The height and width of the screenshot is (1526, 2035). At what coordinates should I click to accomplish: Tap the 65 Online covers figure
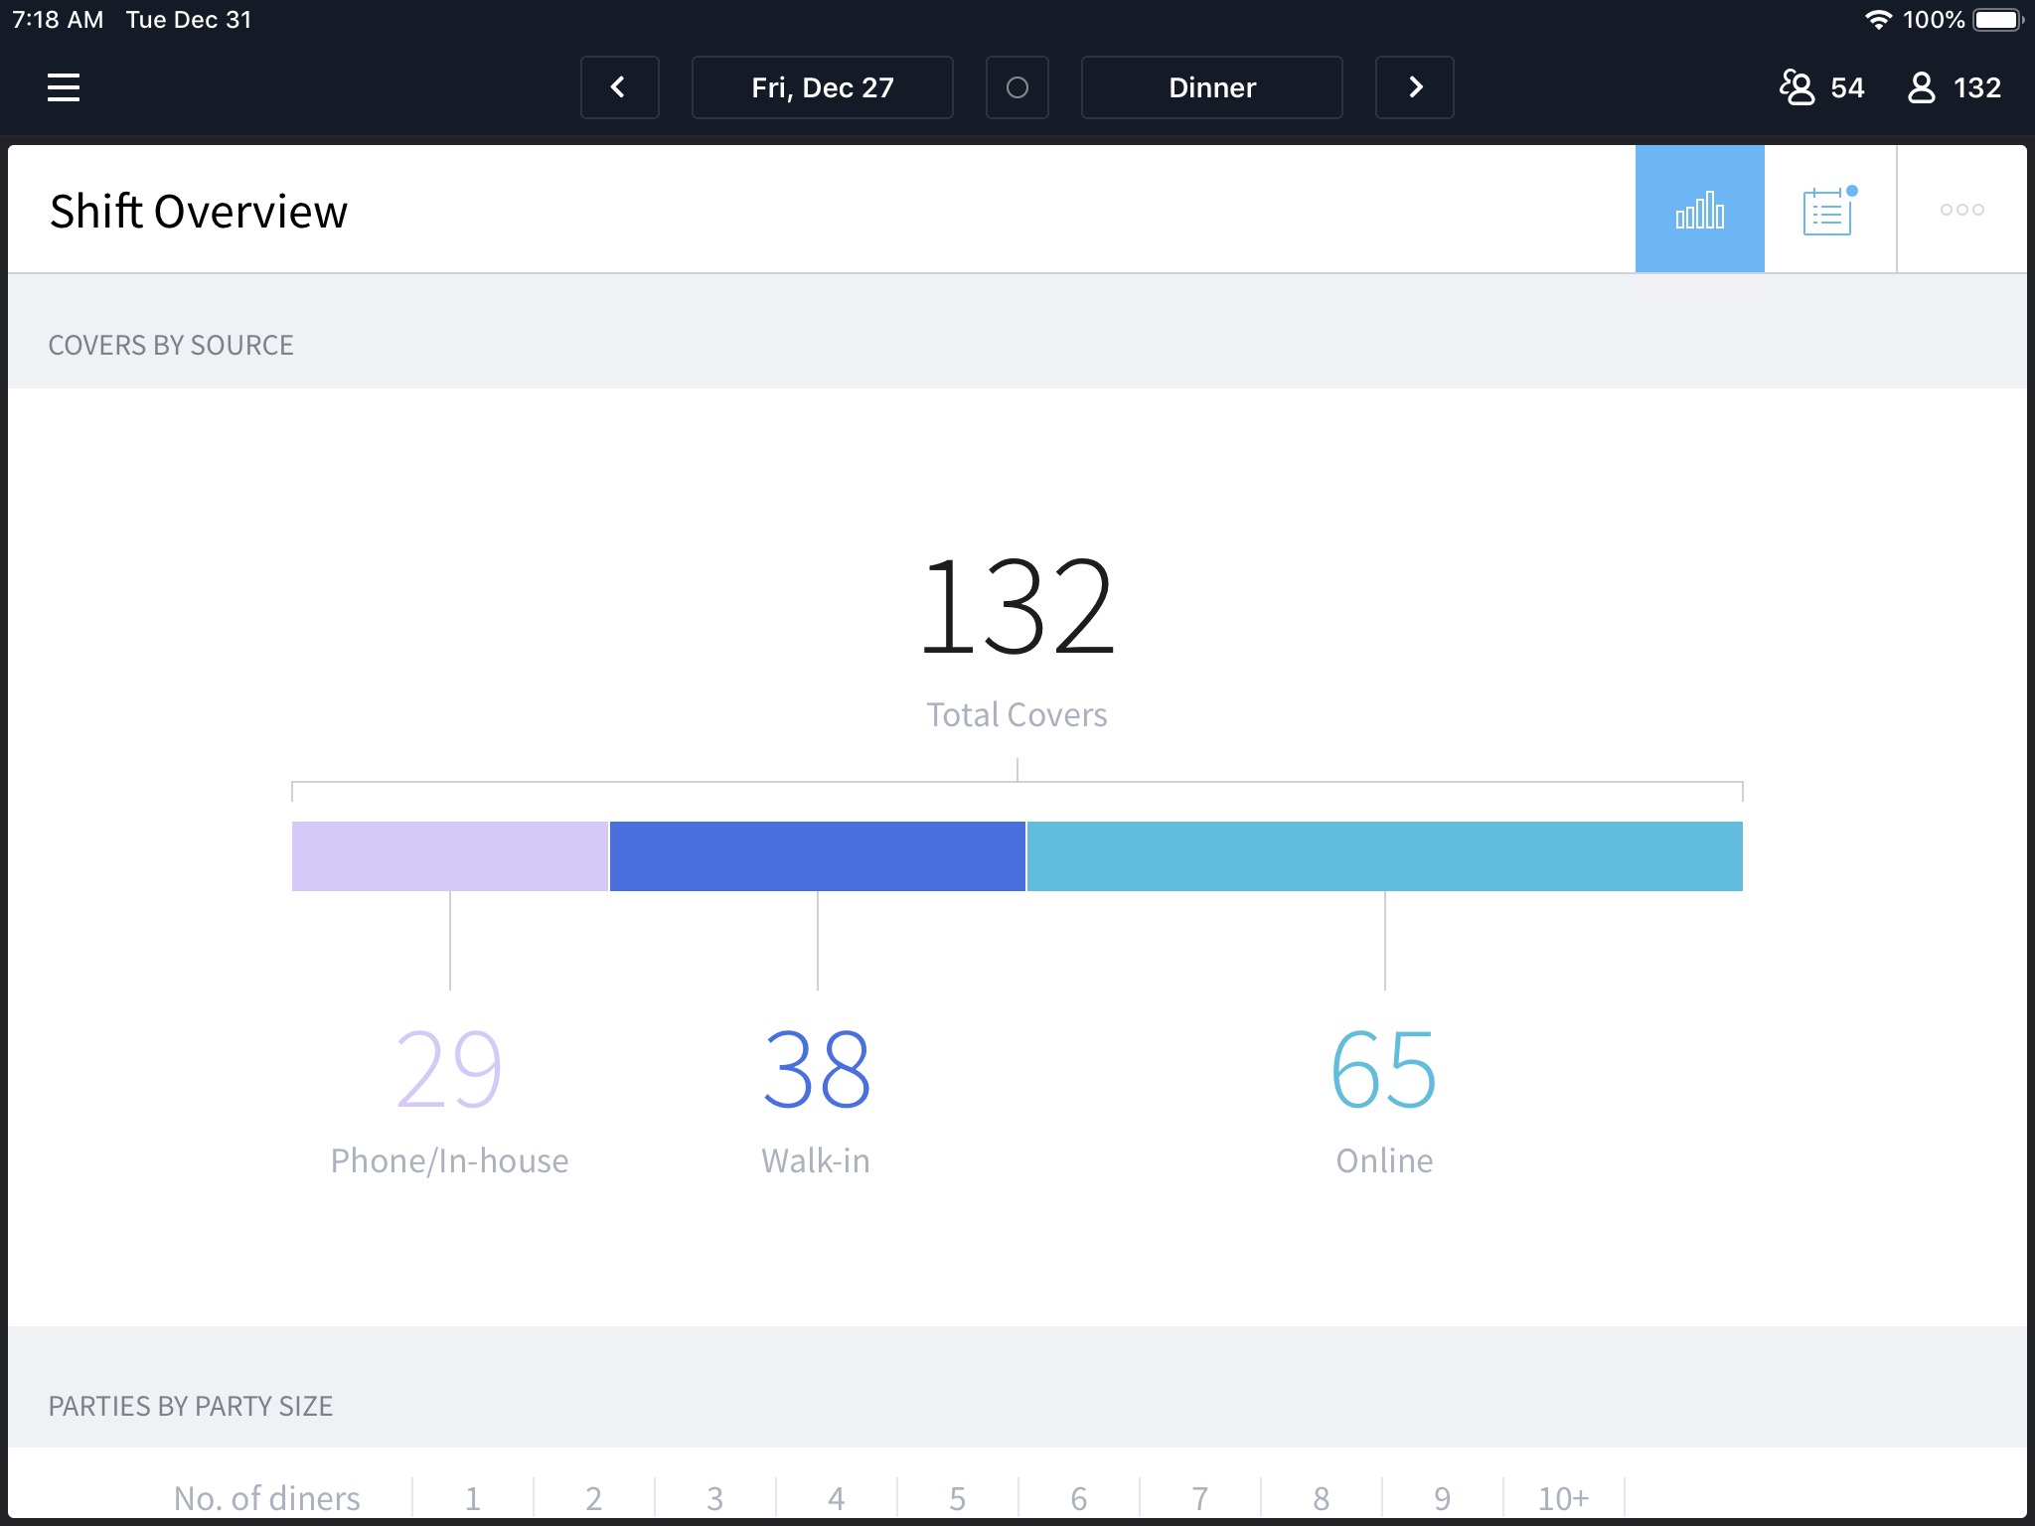click(x=1384, y=1069)
